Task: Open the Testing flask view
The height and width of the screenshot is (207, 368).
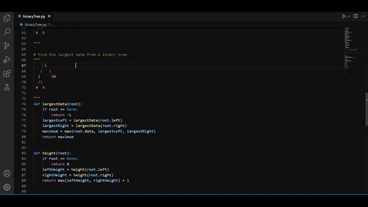Action: (x=7, y=87)
